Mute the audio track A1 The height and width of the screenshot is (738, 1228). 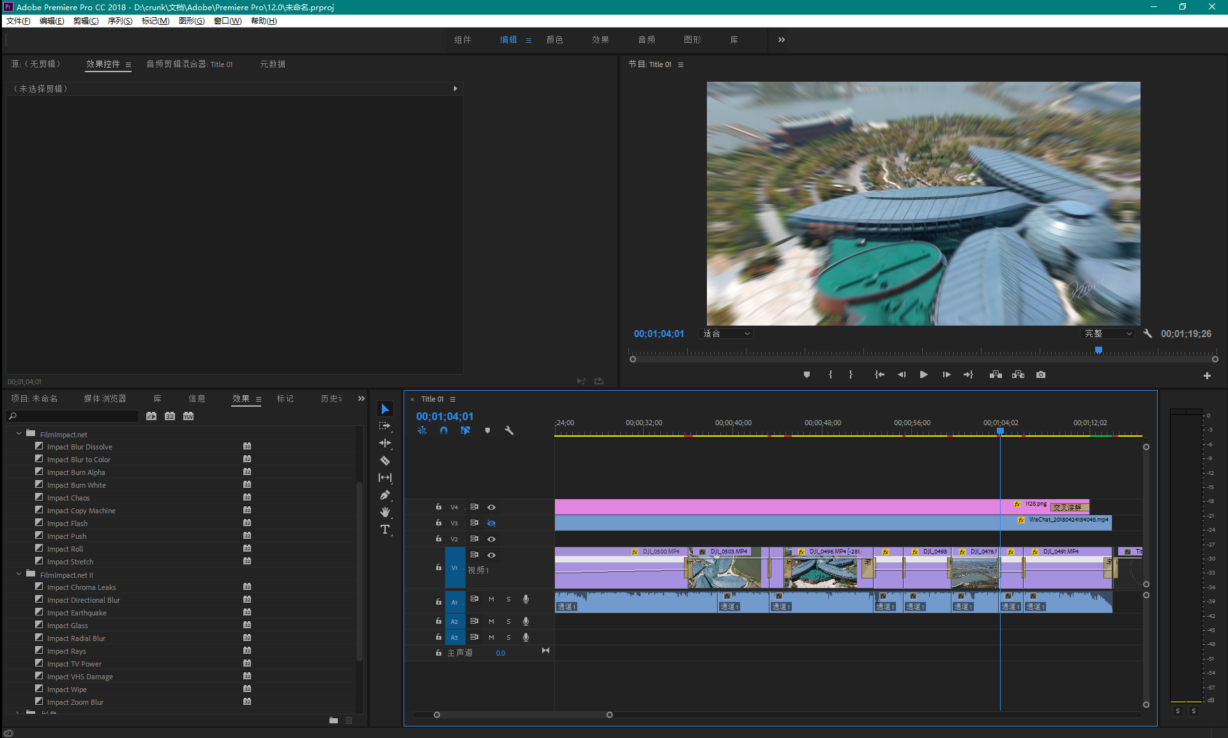point(491,599)
